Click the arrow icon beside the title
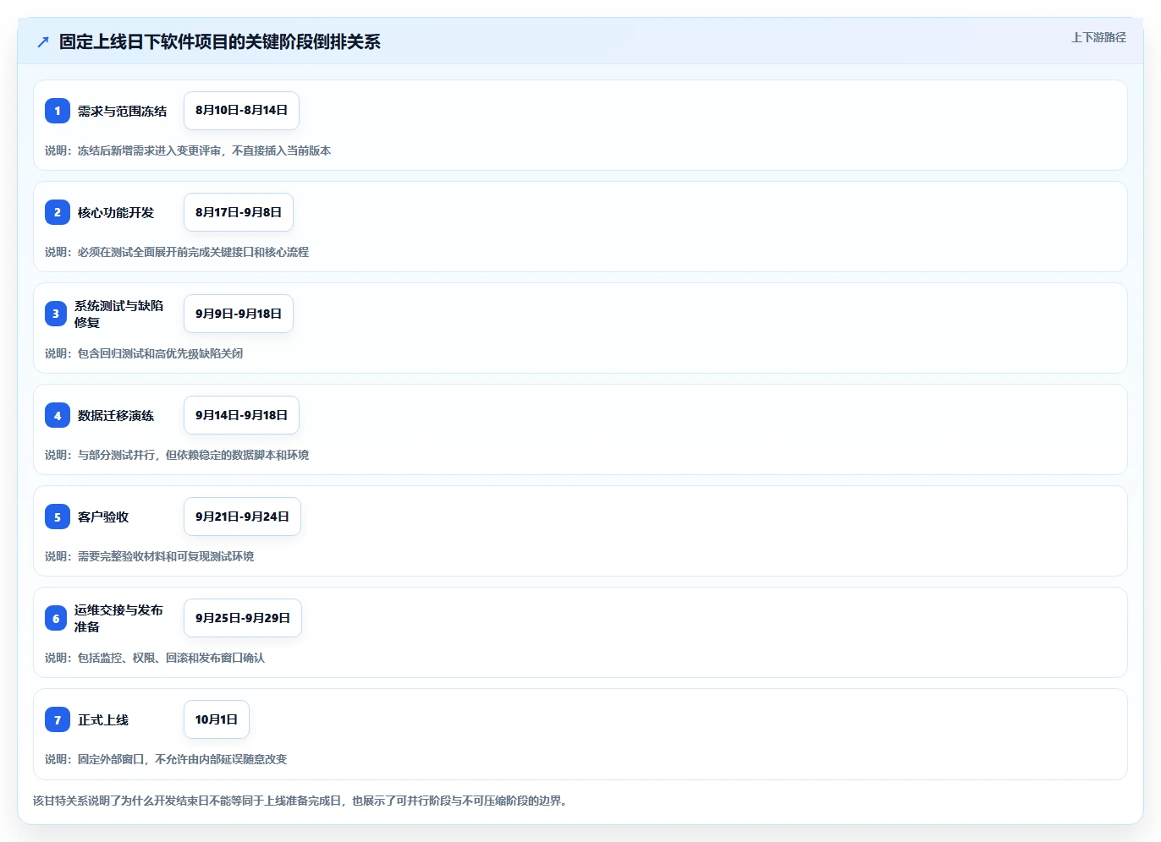Viewport: 1161px width, 842px height. click(43, 41)
